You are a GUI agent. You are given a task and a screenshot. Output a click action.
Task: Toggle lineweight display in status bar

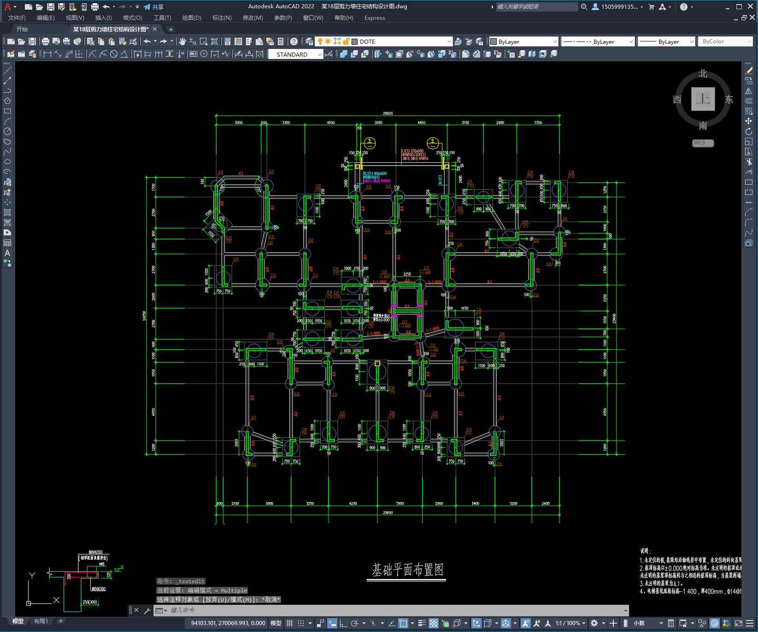coord(422,623)
